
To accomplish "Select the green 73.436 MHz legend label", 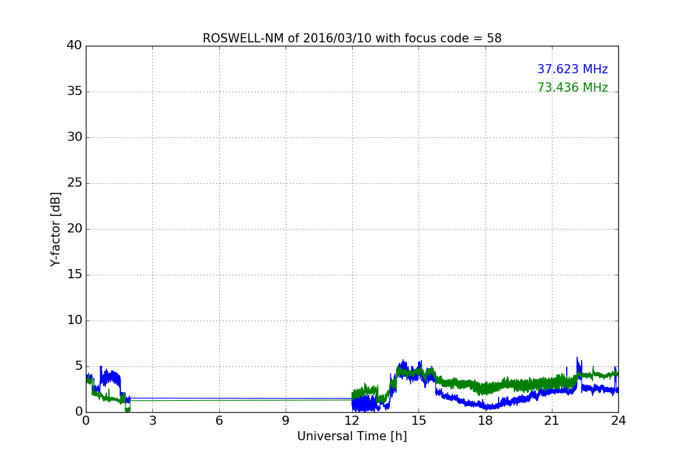I will tap(572, 88).
